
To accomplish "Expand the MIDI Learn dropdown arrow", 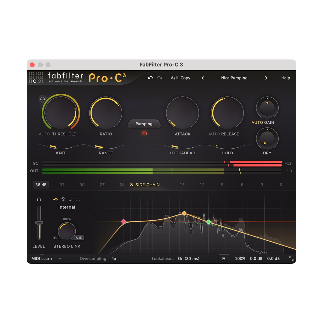I will 60,259.
